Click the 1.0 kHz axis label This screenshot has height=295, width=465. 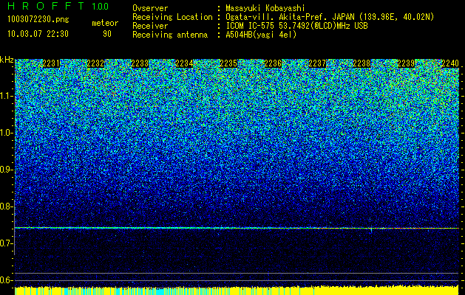click(6, 133)
